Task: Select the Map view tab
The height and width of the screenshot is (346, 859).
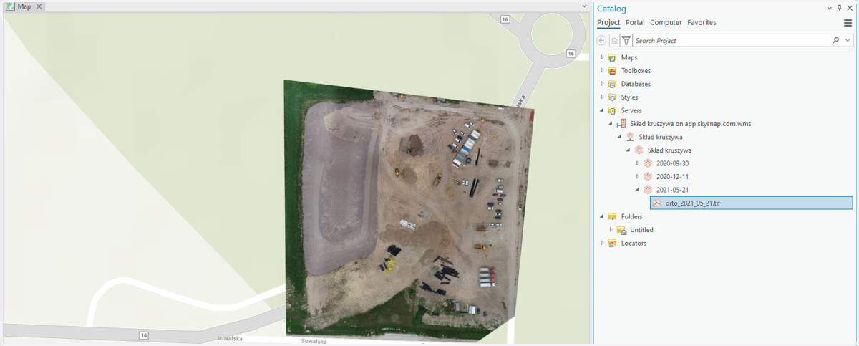Action: 24,6
